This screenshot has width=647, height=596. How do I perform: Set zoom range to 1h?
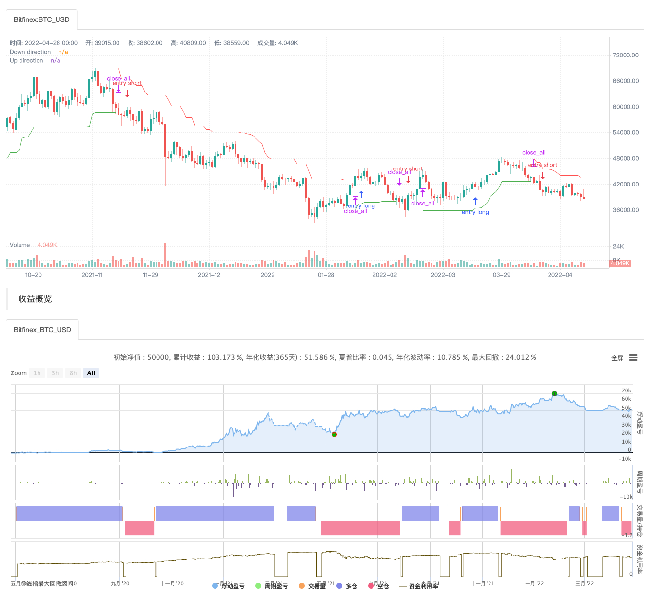(x=37, y=373)
